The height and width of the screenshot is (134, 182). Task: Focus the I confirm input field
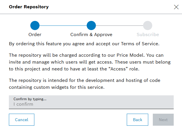tap(91, 104)
